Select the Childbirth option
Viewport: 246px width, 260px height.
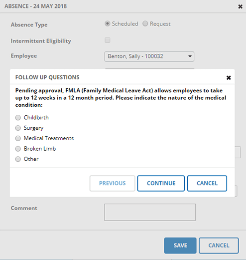tap(18, 118)
